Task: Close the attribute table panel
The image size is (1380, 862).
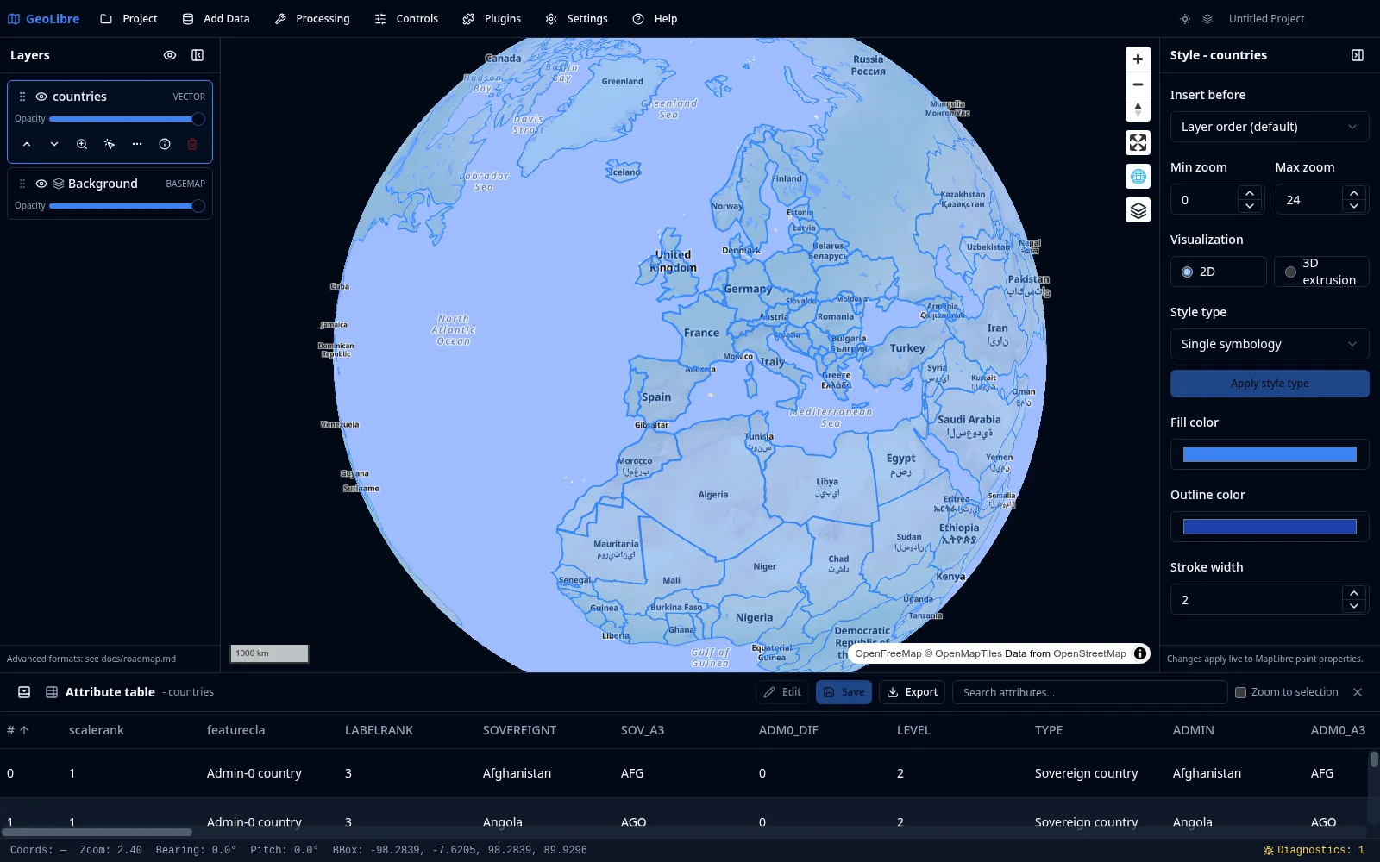Action: 1358,692
